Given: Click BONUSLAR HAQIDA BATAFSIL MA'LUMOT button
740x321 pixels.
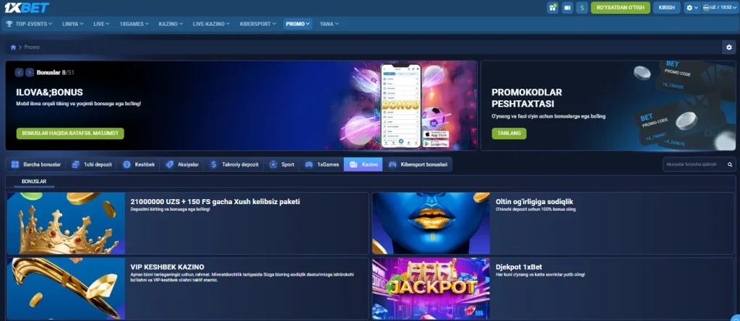Looking at the screenshot, I should [x=70, y=133].
